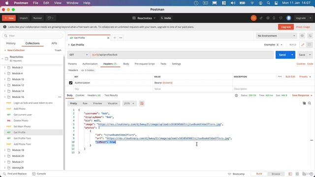Screen dimensions: 315x177
Task: Toggle the line wrap icon beside JSON
Action: coord(142,103)
